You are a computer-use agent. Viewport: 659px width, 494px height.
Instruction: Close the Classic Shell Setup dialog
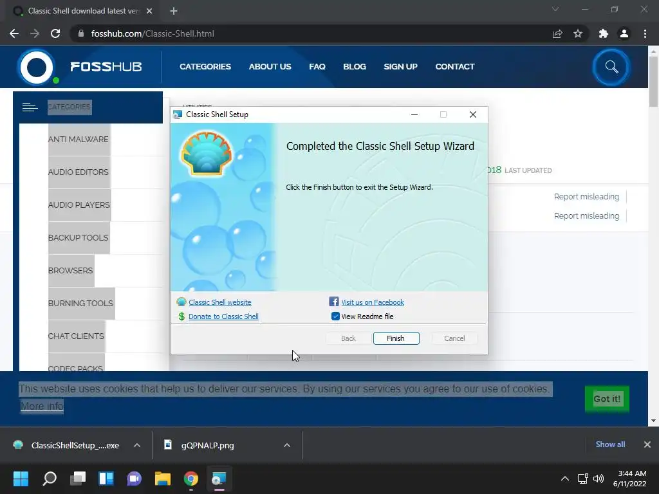[473, 114]
